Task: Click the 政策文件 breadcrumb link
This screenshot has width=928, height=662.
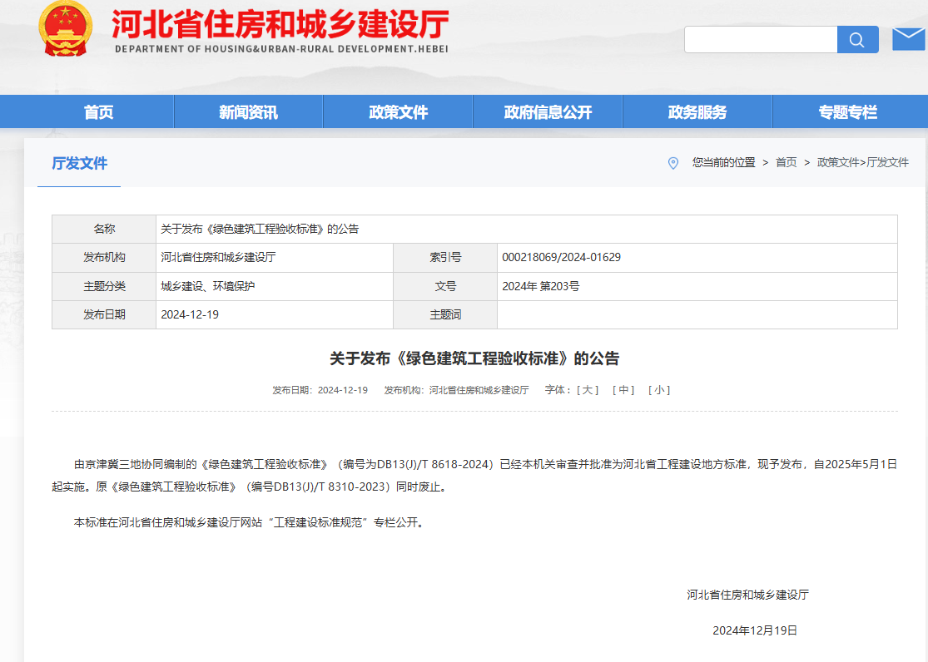Action: click(x=837, y=163)
